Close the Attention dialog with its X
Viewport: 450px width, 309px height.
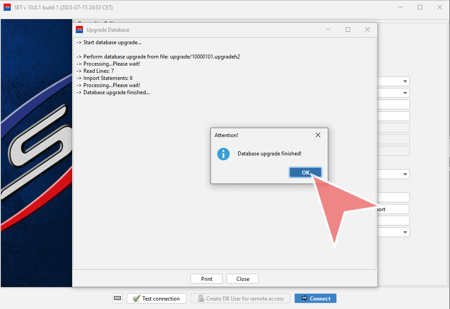[318, 135]
